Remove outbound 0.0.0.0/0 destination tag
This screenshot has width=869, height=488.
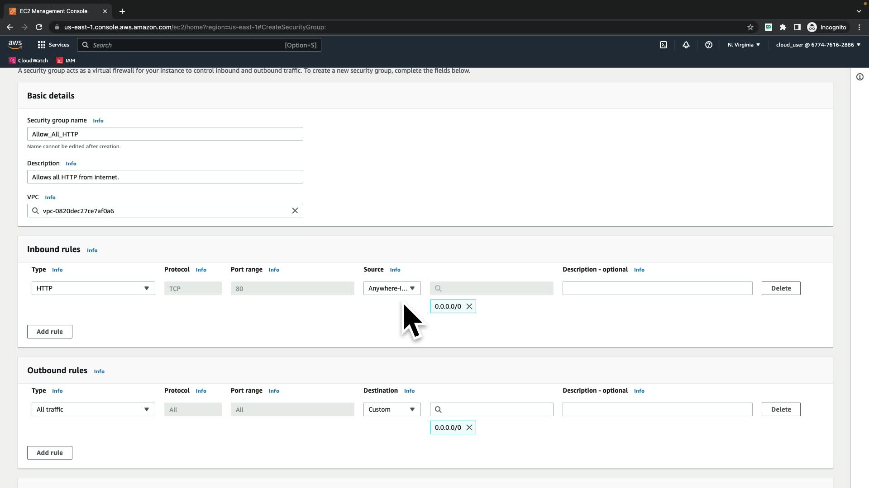(x=469, y=427)
